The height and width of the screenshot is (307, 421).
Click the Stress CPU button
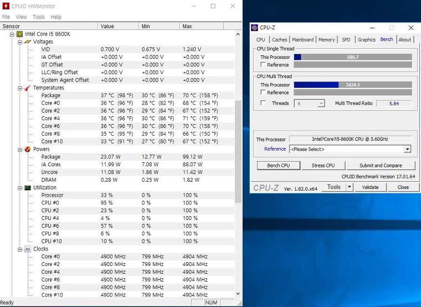323,166
